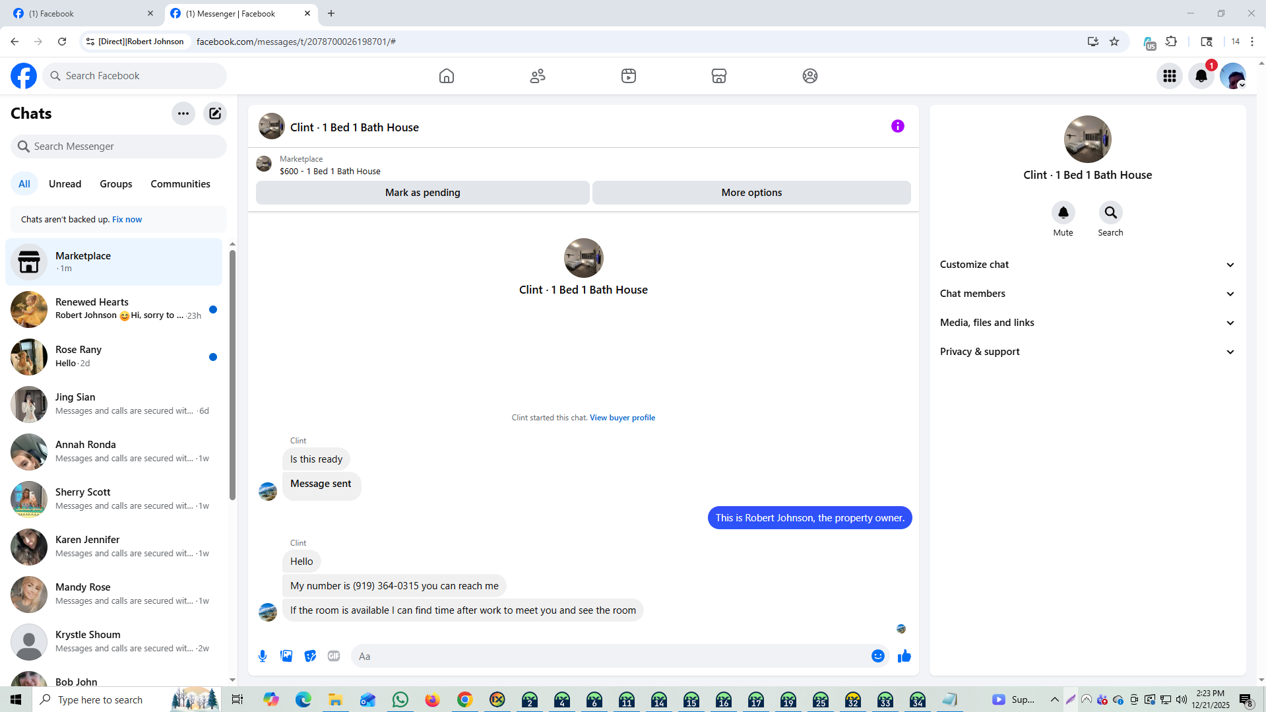Open the Groups icon in top navigation
The image size is (1266, 712).
(810, 76)
